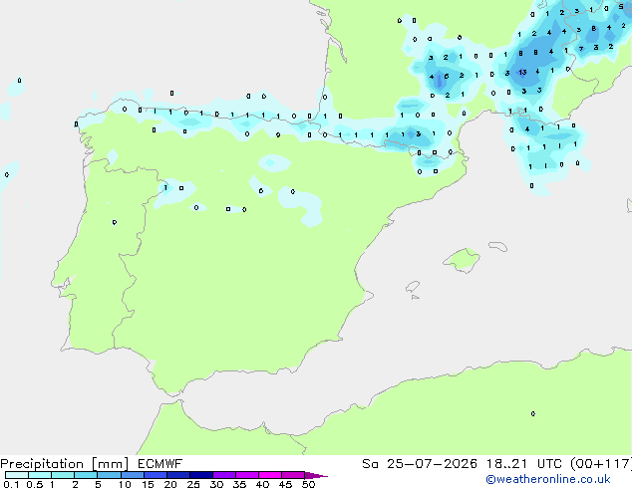
Task: Click the 25–30 mm navy legend swatch
Action: click(x=200, y=475)
